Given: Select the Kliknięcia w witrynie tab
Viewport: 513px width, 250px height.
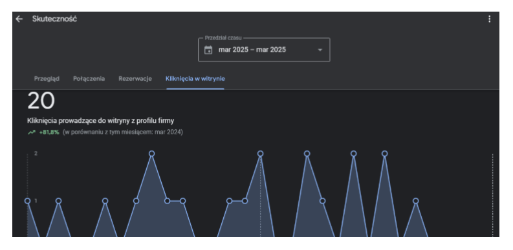Looking at the screenshot, I should click(195, 79).
